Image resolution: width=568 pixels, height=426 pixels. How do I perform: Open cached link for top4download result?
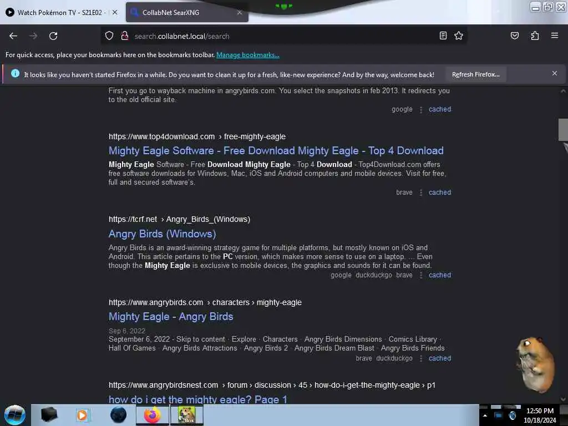coord(440,192)
